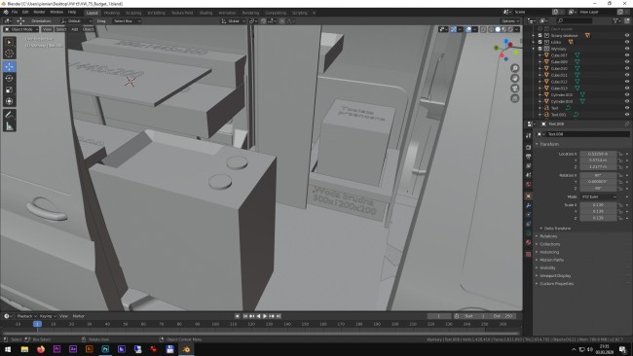Toggle the Location X lock icon

620,154
